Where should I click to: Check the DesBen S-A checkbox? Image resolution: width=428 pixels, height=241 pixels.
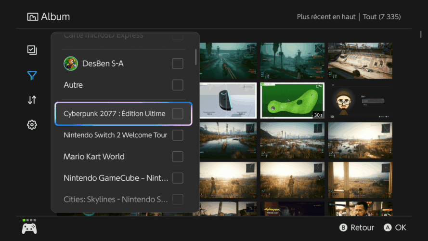click(178, 64)
